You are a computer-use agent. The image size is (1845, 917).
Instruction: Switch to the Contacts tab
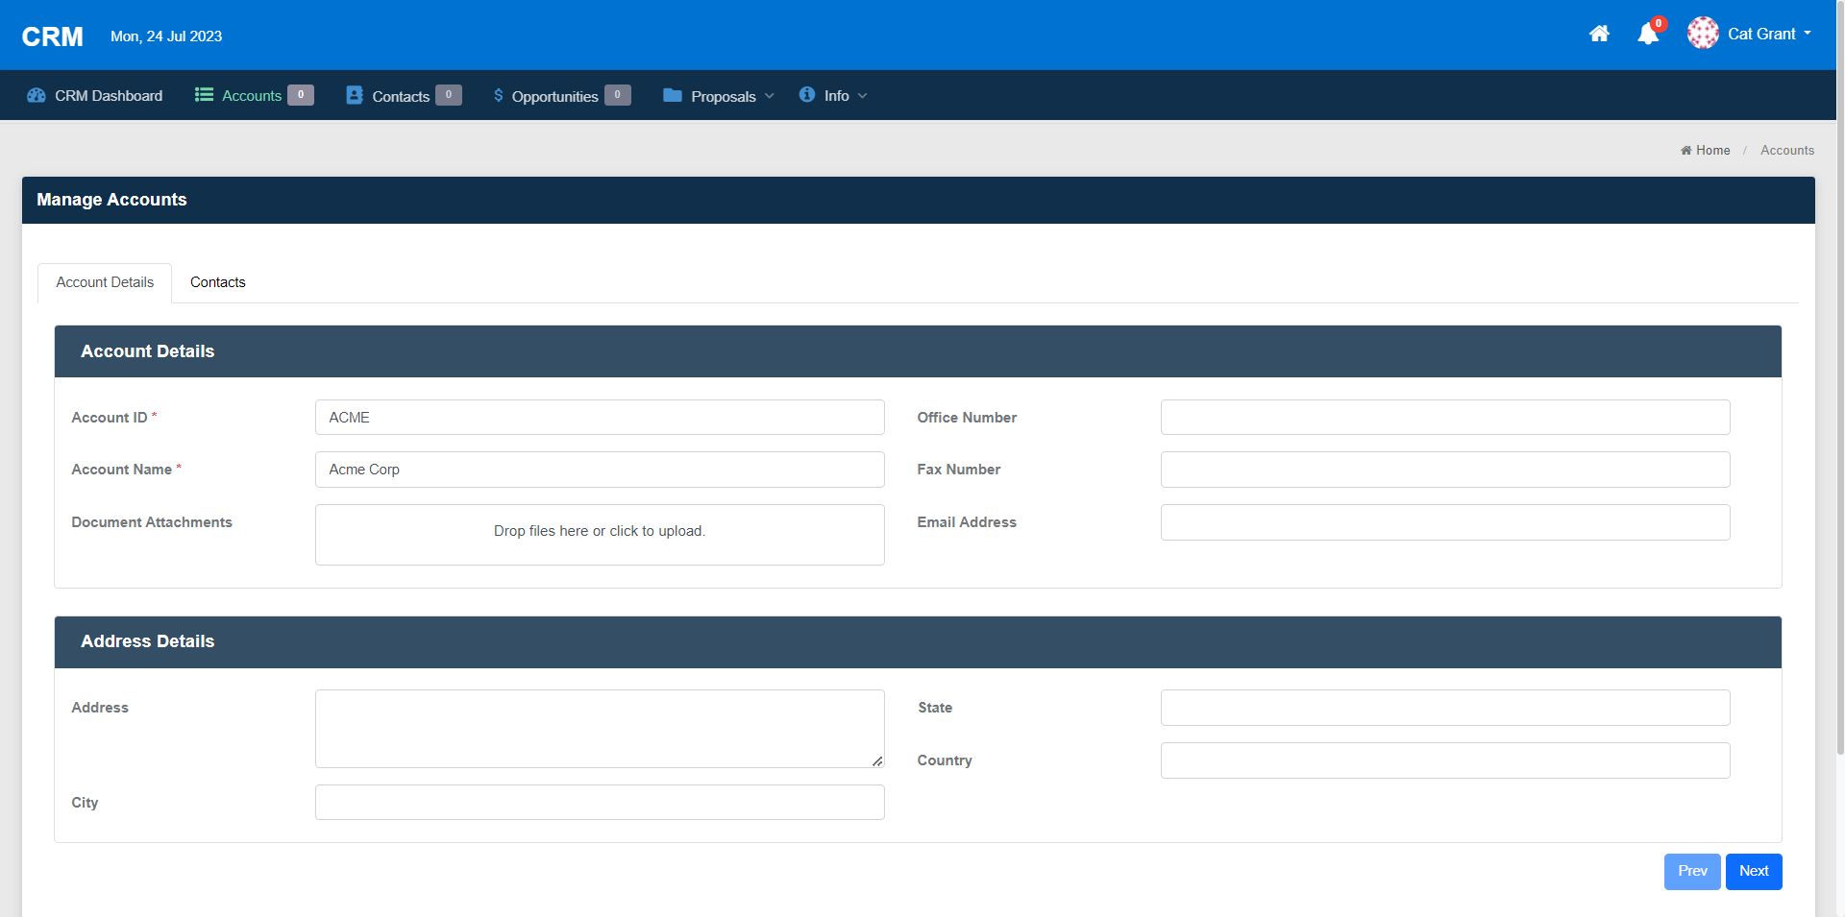click(x=218, y=282)
